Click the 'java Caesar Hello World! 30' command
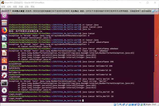Screen dimensions: 159x106 click(x=98, y=79)
